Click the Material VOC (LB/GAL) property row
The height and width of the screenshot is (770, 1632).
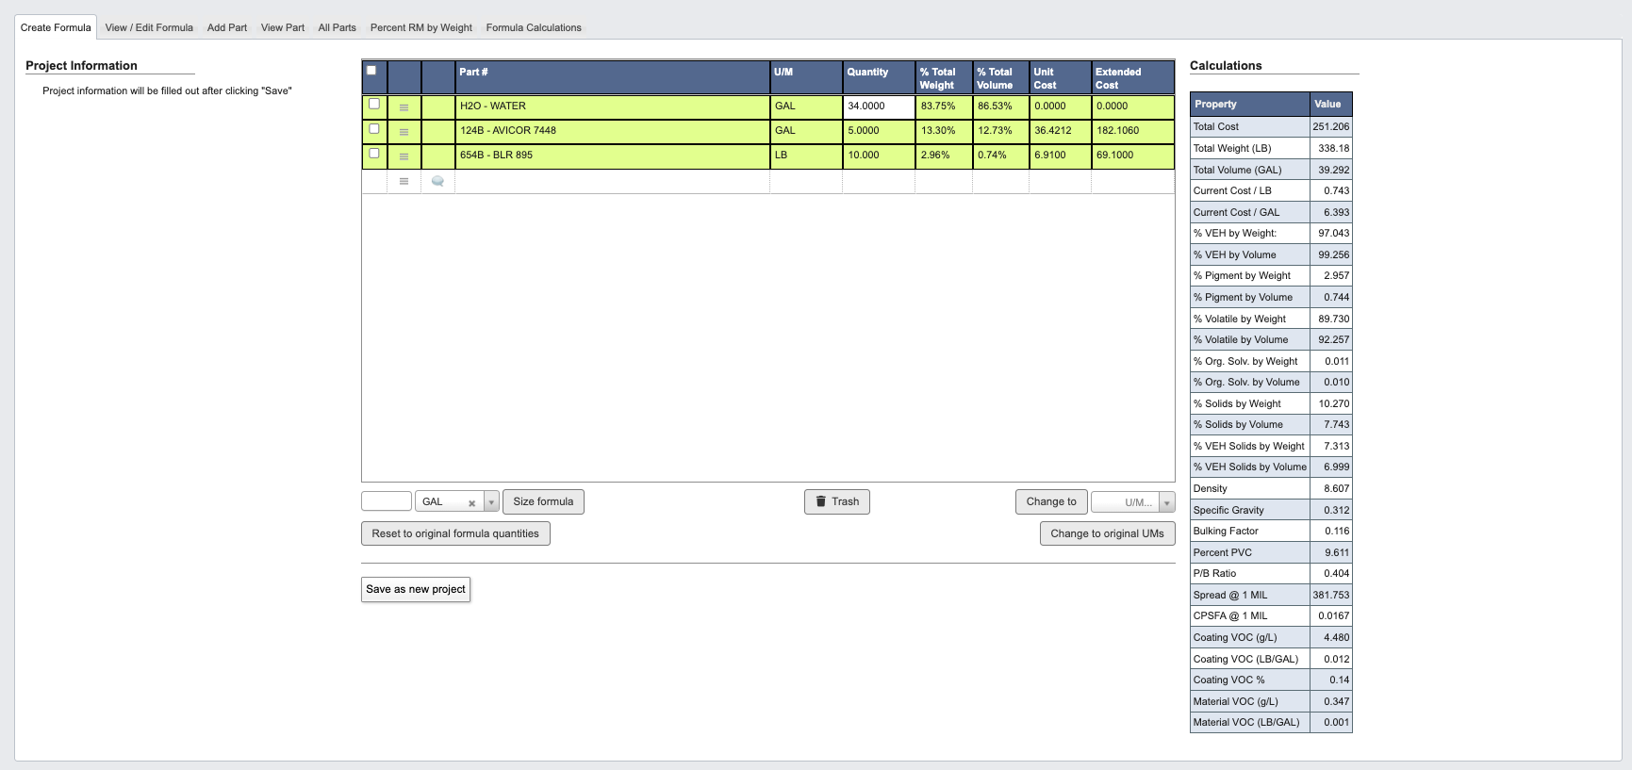[x=1271, y=722]
